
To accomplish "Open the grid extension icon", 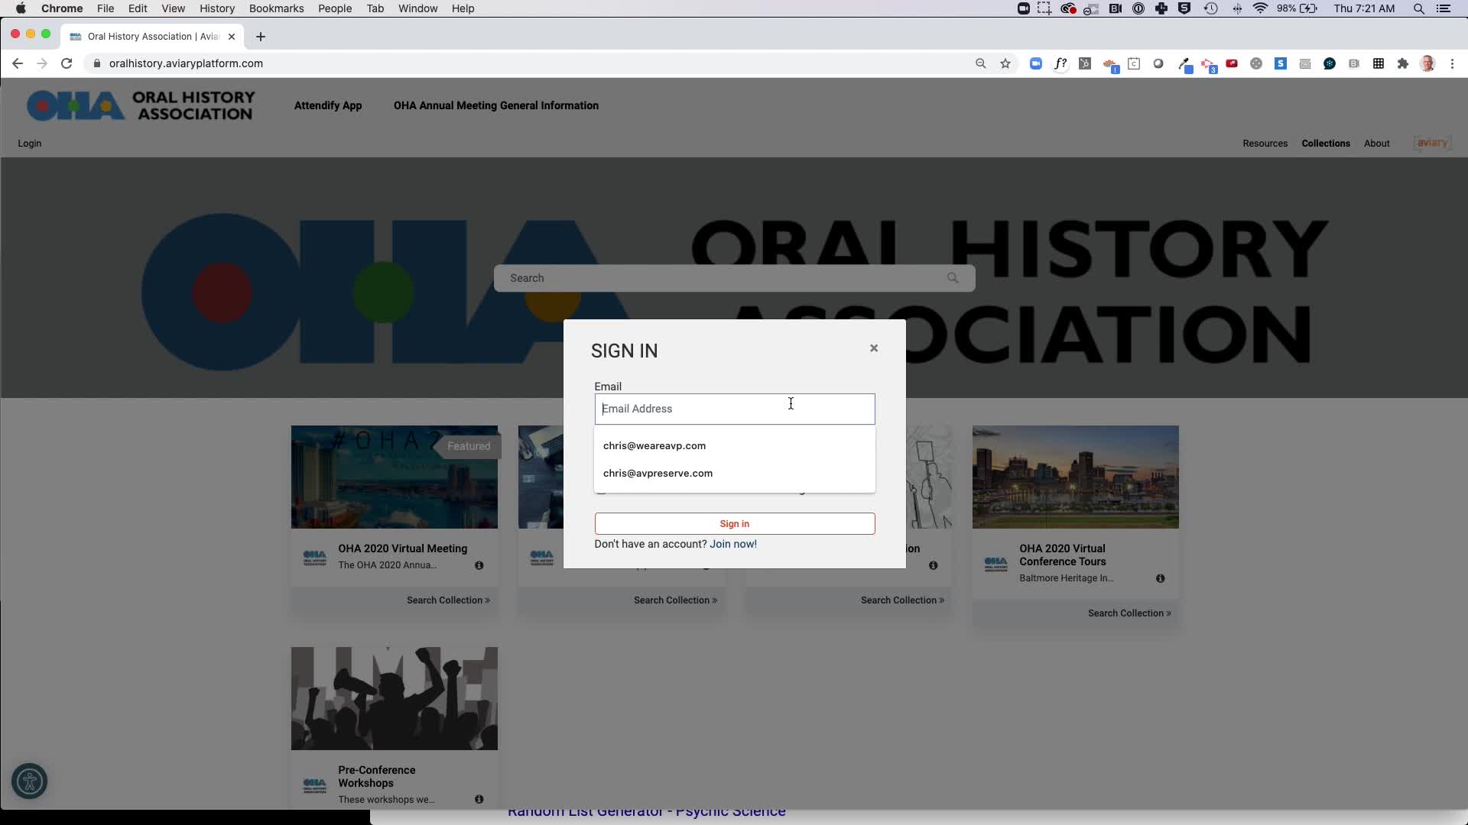I will click(1379, 63).
